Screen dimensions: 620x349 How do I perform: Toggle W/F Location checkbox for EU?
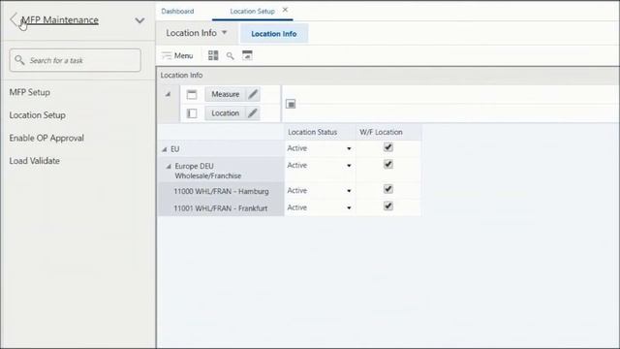coord(388,147)
